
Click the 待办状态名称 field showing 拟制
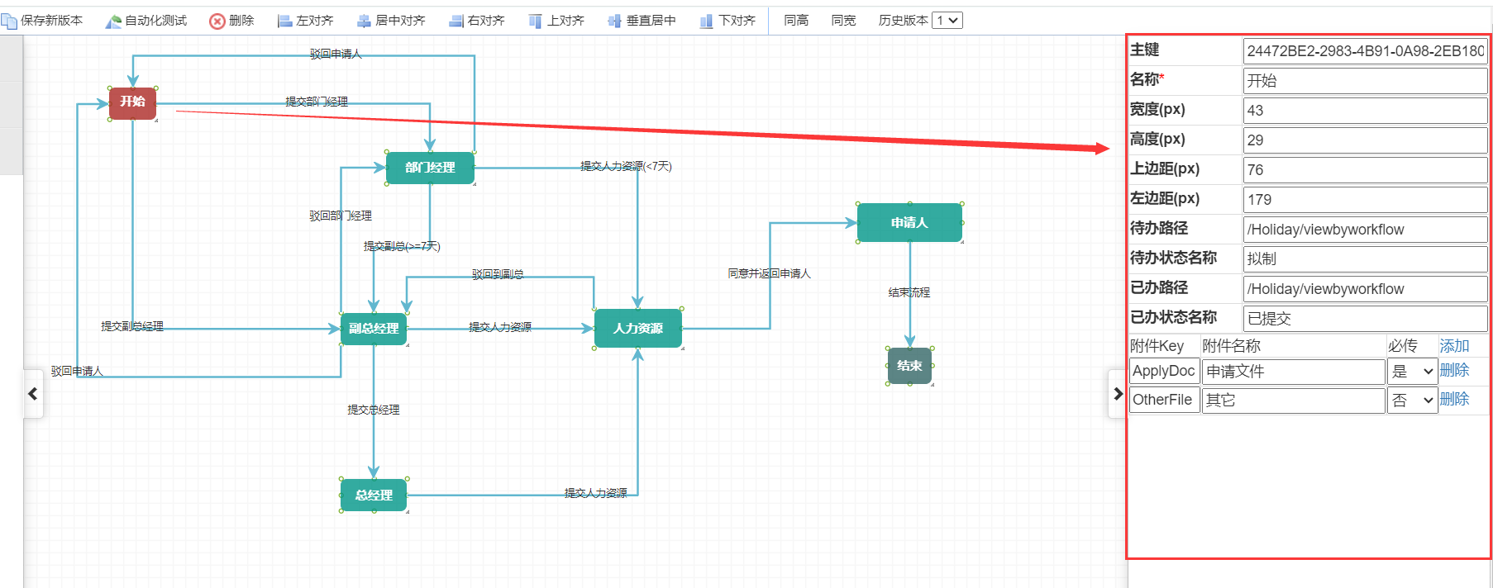click(x=1365, y=259)
